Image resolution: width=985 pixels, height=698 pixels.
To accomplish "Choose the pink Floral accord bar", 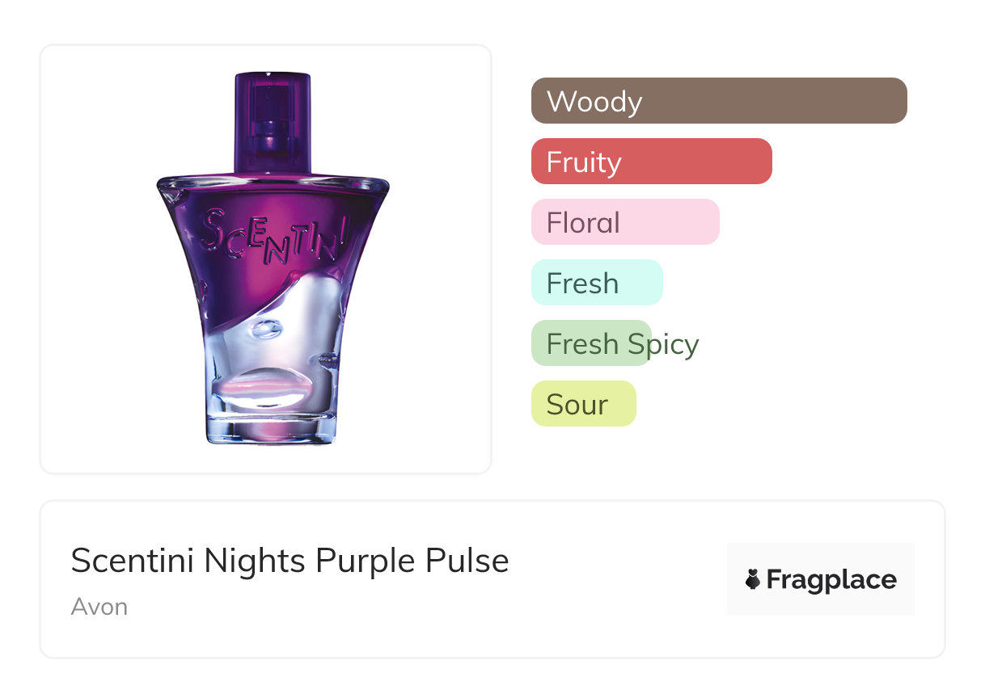I will 671,222.
